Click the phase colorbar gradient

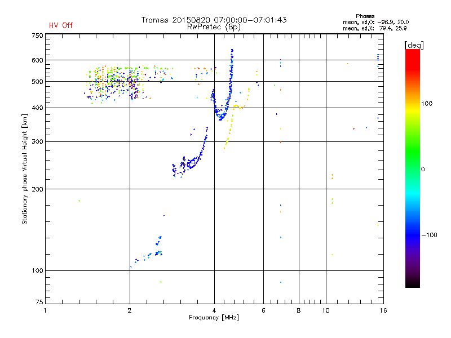413,168
